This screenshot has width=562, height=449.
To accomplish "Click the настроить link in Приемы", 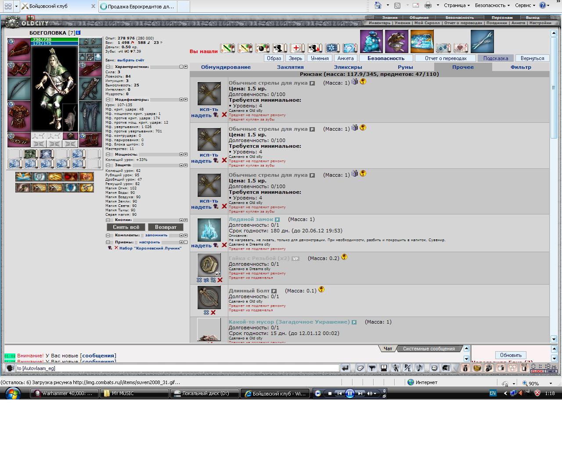I will click(149, 242).
